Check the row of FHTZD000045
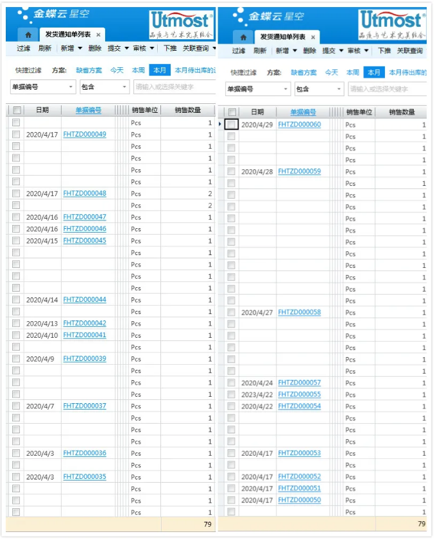Screen dimensions: 435x541 coord(16,240)
